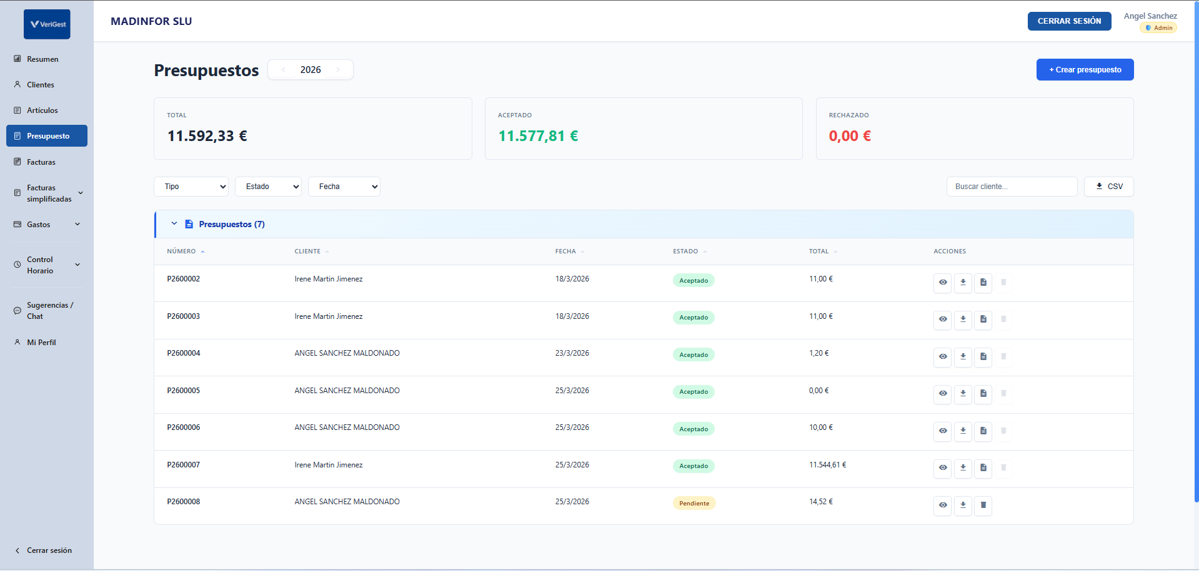
Task: Go to Clientes in the sidebar
Action: click(41, 85)
